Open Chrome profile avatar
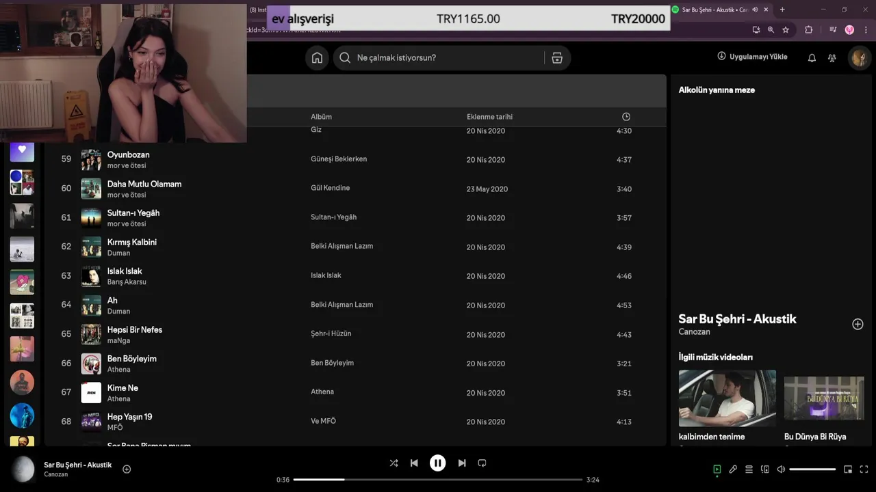876x492 pixels. coord(849,30)
